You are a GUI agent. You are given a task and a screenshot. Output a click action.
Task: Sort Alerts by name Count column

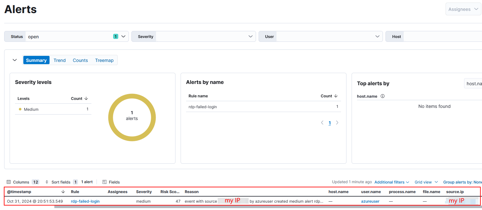pyautogui.click(x=329, y=96)
